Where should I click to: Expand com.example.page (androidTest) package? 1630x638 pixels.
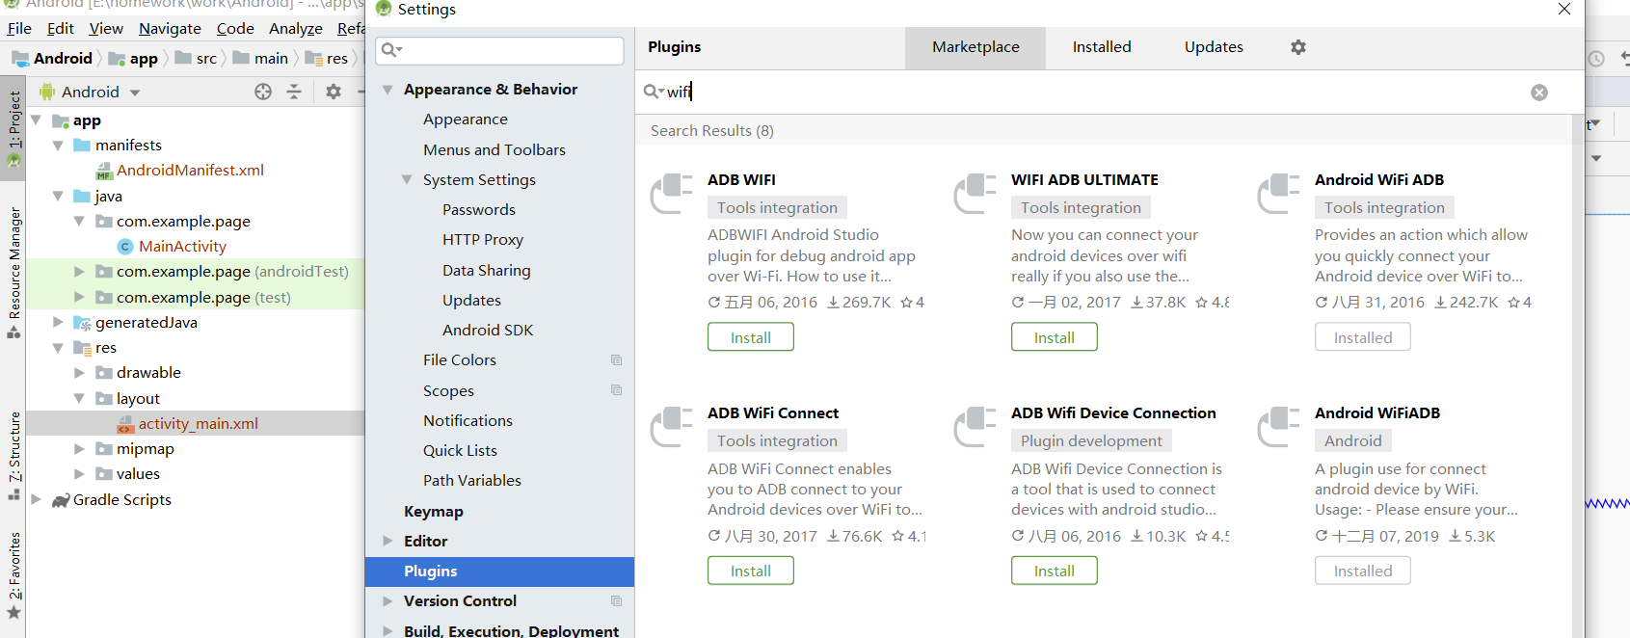pyautogui.click(x=79, y=272)
